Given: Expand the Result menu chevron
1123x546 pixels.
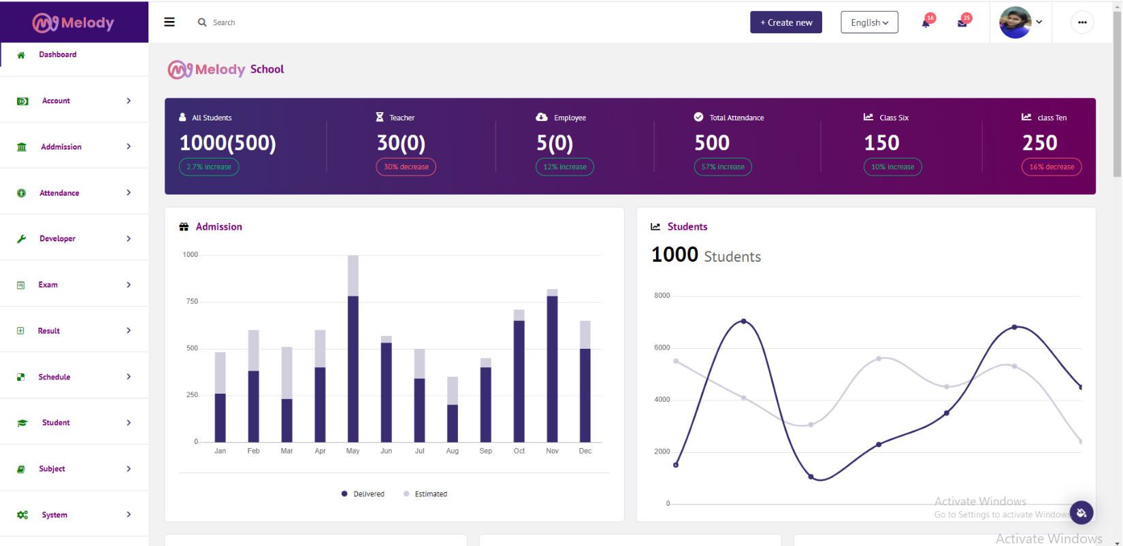Looking at the screenshot, I should click(x=129, y=330).
